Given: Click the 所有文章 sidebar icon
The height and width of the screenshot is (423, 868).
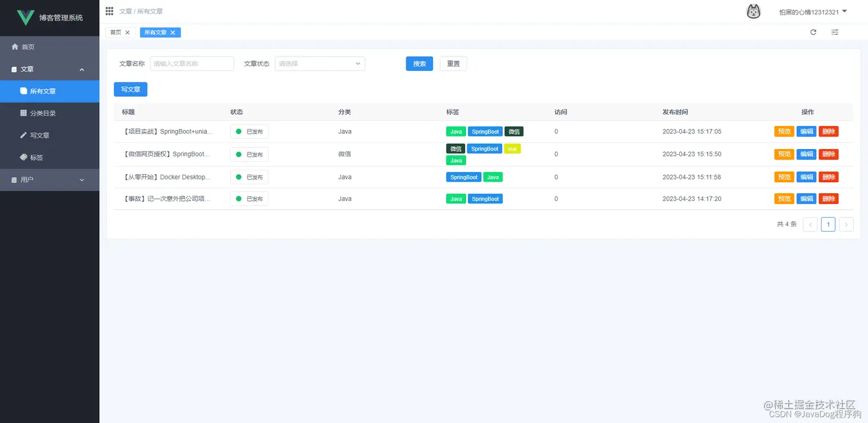Looking at the screenshot, I should [x=24, y=91].
